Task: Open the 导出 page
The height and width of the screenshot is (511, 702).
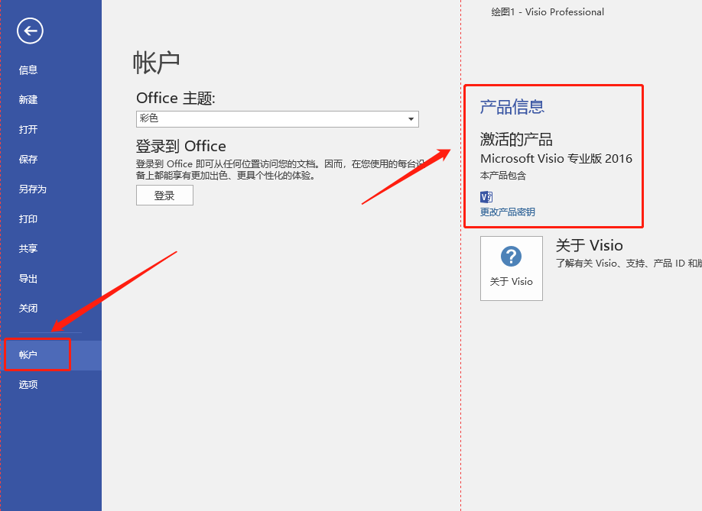Action: pyautogui.click(x=28, y=279)
